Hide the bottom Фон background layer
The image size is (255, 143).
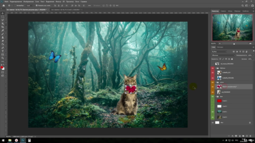(x=212, y=123)
